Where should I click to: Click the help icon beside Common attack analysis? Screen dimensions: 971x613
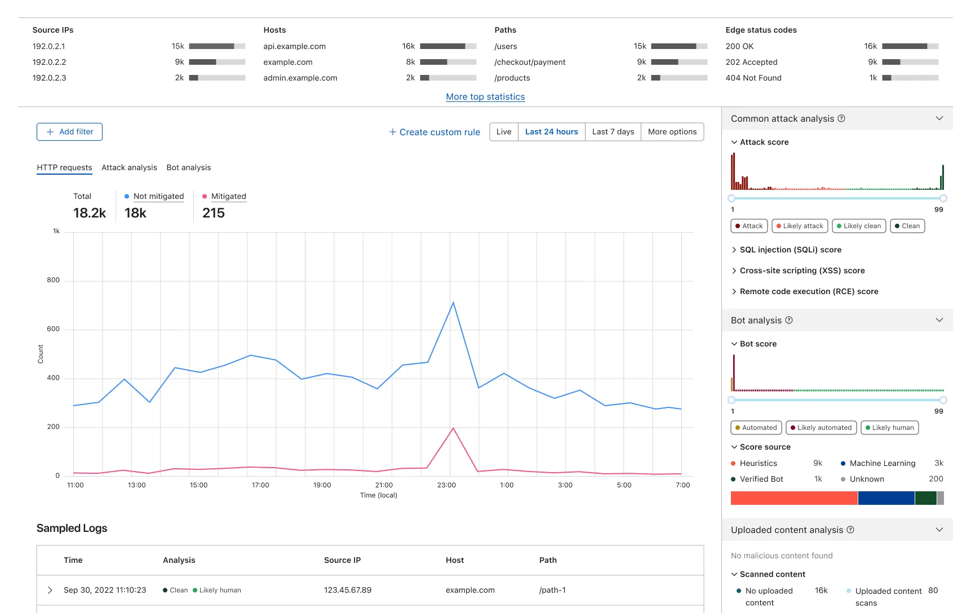click(841, 119)
